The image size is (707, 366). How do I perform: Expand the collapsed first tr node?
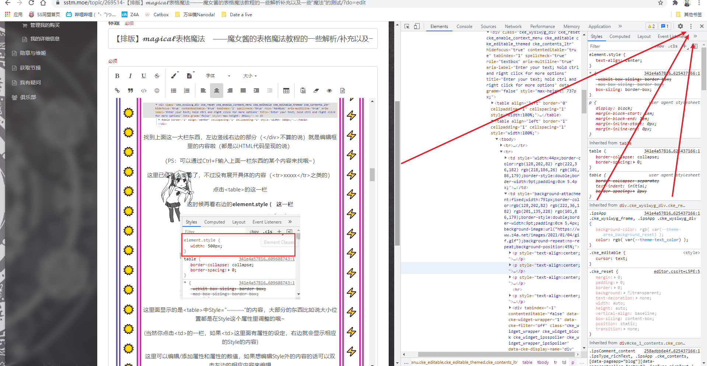tap(501, 145)
